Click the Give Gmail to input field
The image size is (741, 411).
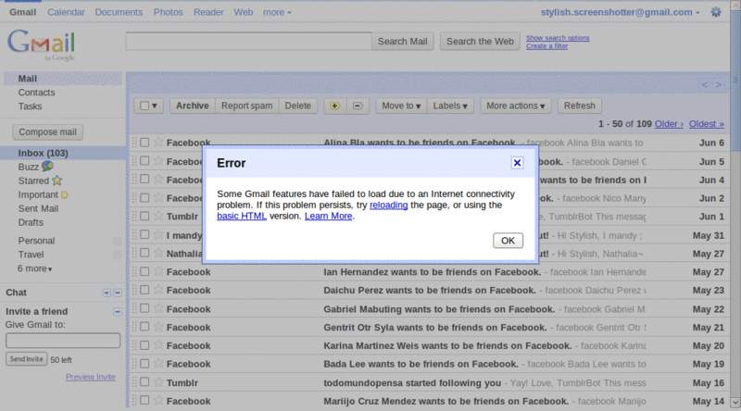(x=63, y=341)
